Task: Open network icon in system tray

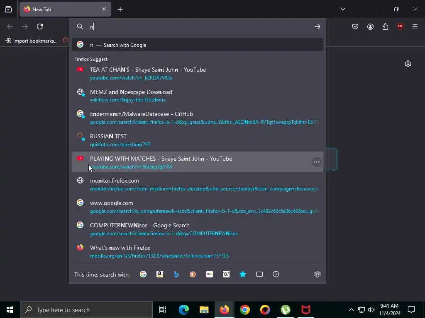Action: tap(361, 310)
